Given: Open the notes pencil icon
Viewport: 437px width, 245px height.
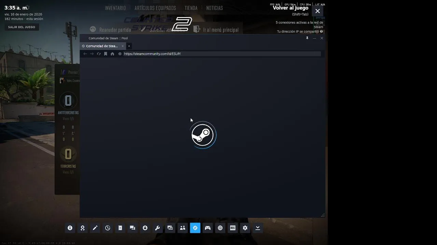Looking at the screenshot, I should [x=95, y=228].
